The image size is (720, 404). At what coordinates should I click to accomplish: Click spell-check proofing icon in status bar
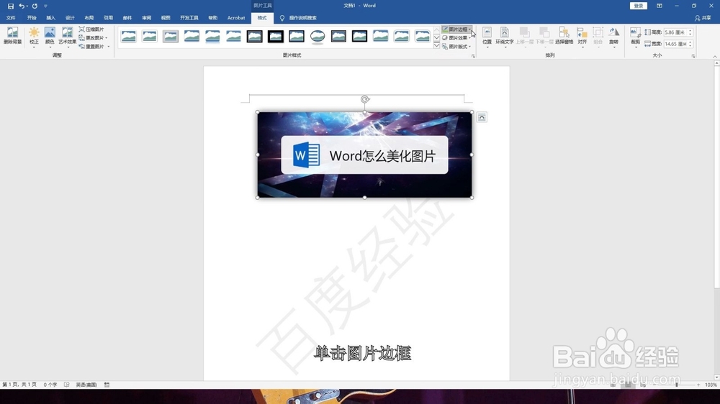(x=66, y=385)
